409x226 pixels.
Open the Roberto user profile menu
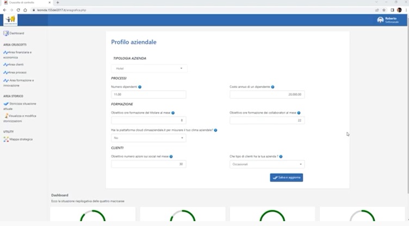pyautogui.click(x=388, y=20)
